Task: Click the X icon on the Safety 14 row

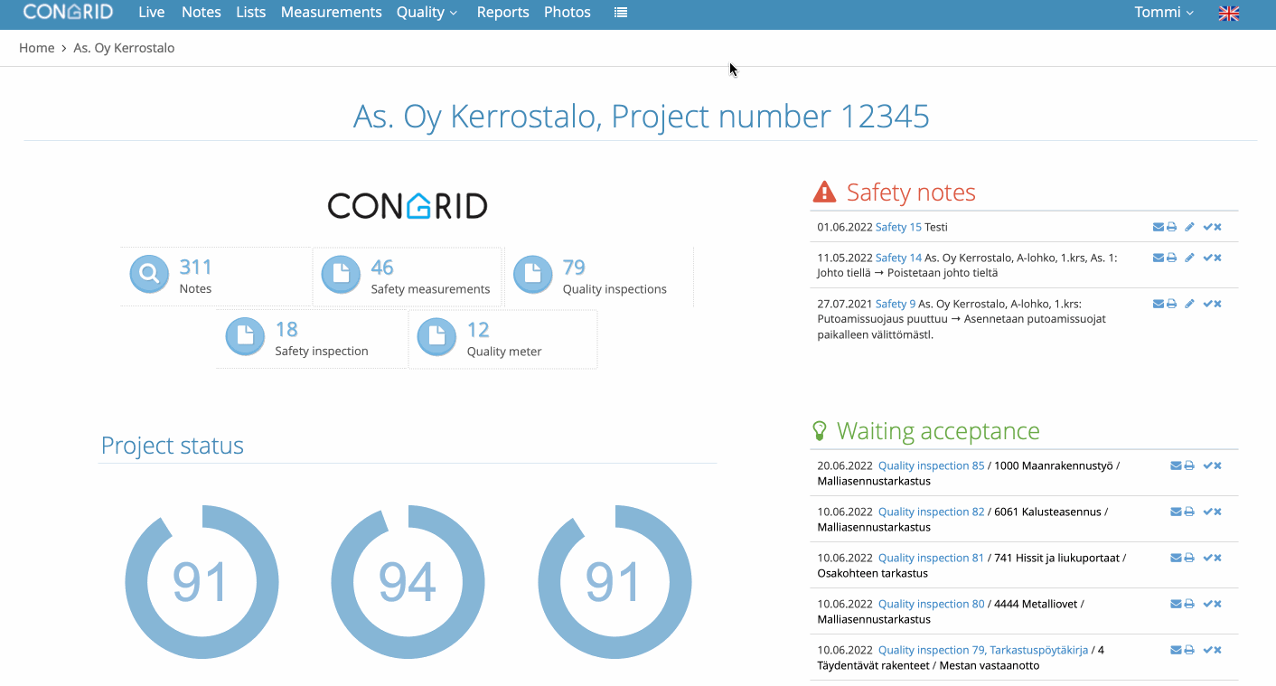Action: (1217, 258)
